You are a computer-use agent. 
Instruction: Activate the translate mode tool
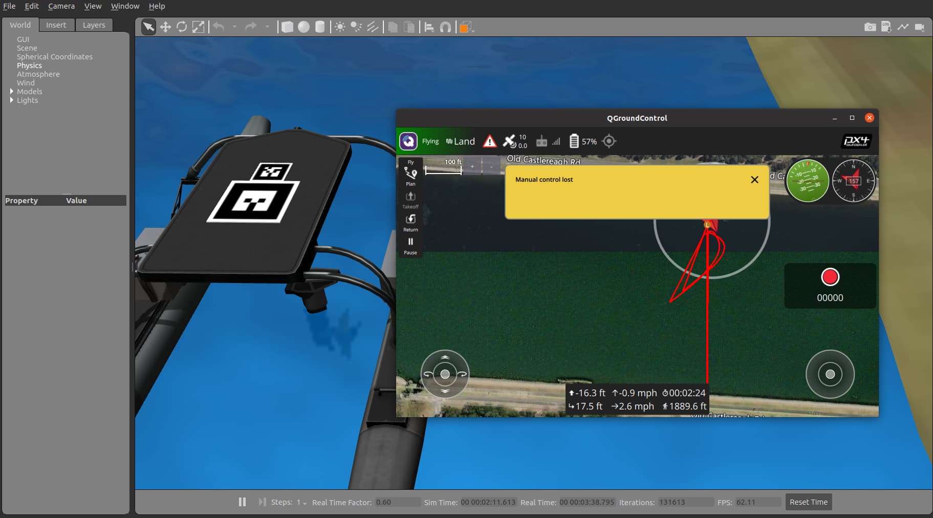coord(165,27)
